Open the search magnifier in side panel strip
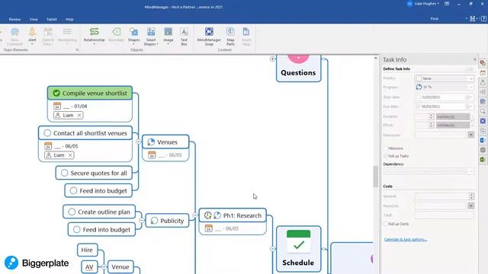This screenshot has width=488, height=274. click(x=483, y=111)
